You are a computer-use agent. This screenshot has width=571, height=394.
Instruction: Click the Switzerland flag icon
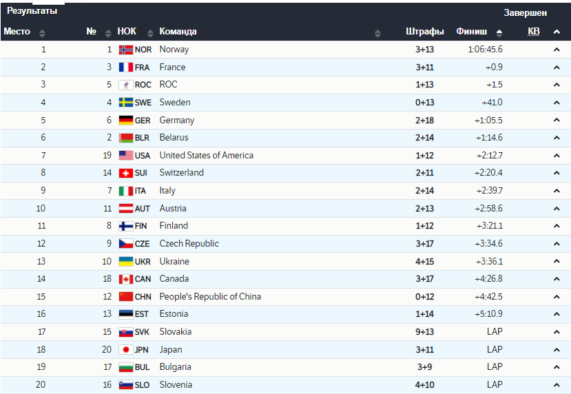pos(125,173)
